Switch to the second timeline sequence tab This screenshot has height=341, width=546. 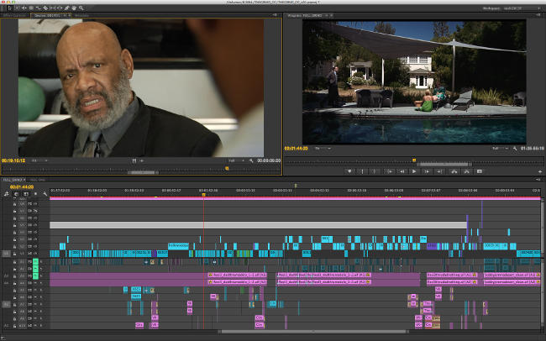coord(38,180)
